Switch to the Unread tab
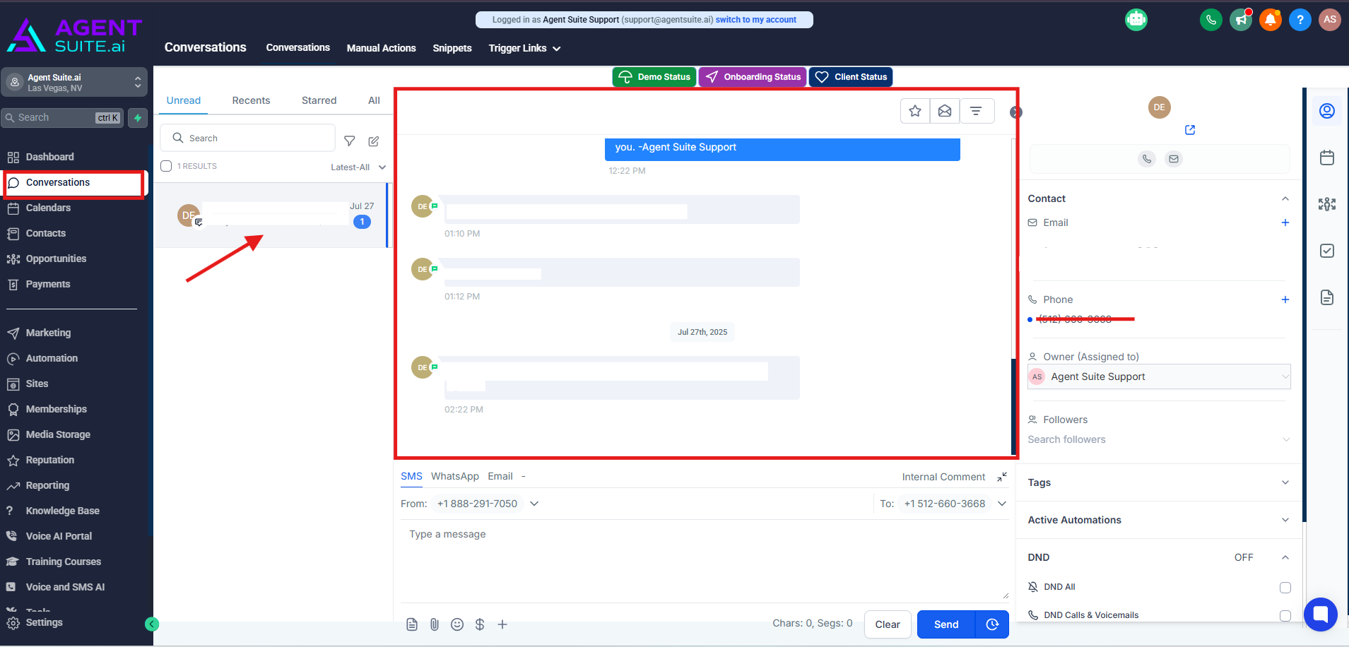The width and height of the screenshot is (1349, 647). click(x=184, y=100)
